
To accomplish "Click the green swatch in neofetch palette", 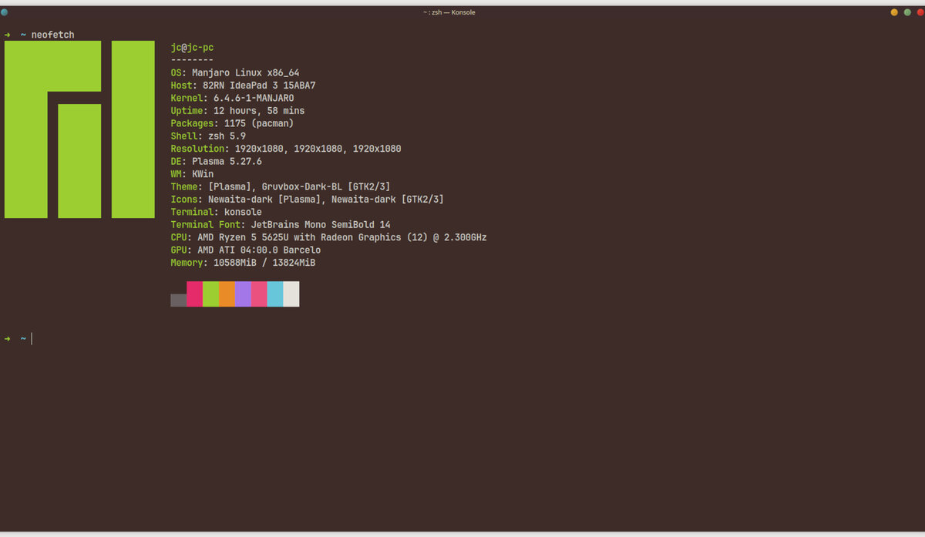I will point(210,294).
